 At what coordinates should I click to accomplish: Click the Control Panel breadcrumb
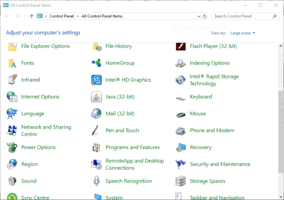pyautogui.click(x=62, y=16)
